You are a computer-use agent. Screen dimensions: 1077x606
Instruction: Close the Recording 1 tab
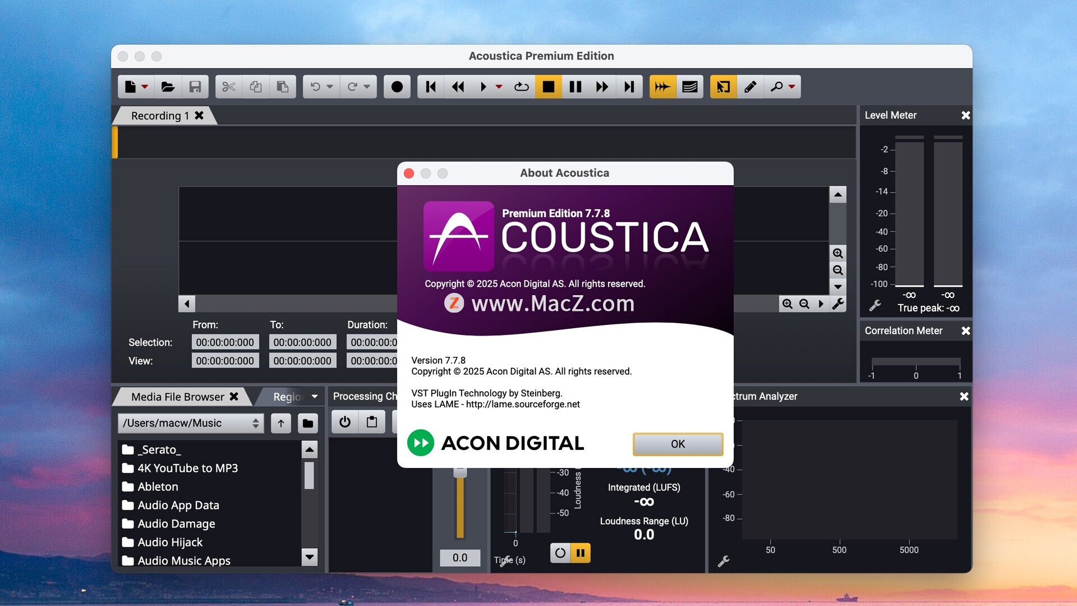click(199, 115)
